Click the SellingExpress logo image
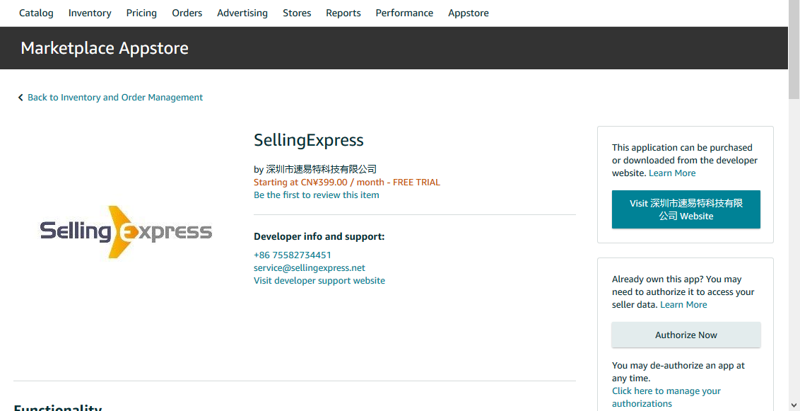Viewport: 800px width, 411px height. click(126, 231)
